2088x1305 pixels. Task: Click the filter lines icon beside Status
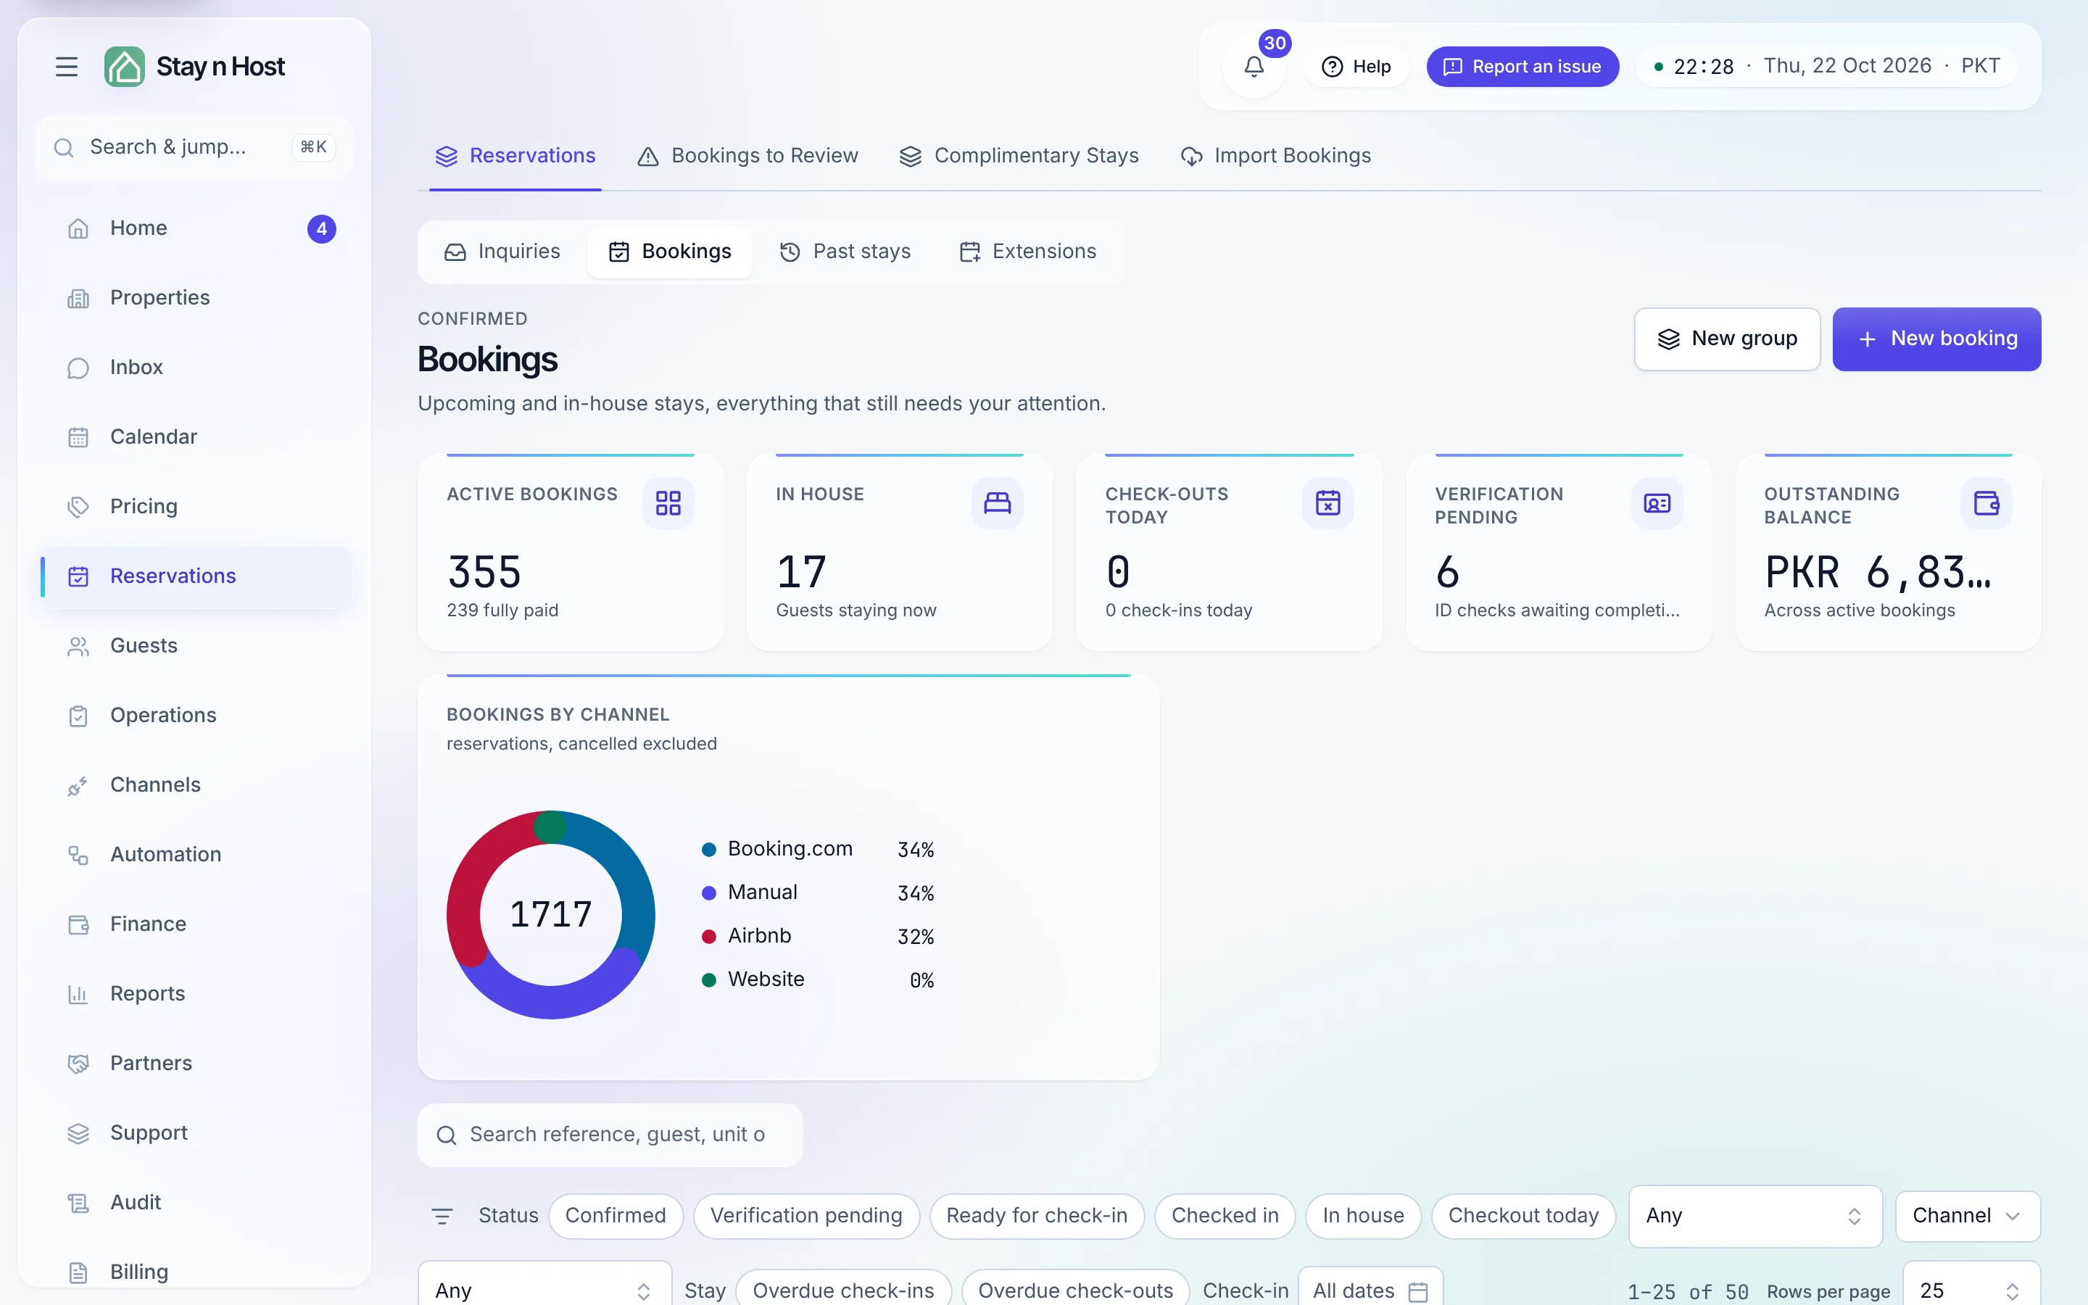(x=442, y=1216)
